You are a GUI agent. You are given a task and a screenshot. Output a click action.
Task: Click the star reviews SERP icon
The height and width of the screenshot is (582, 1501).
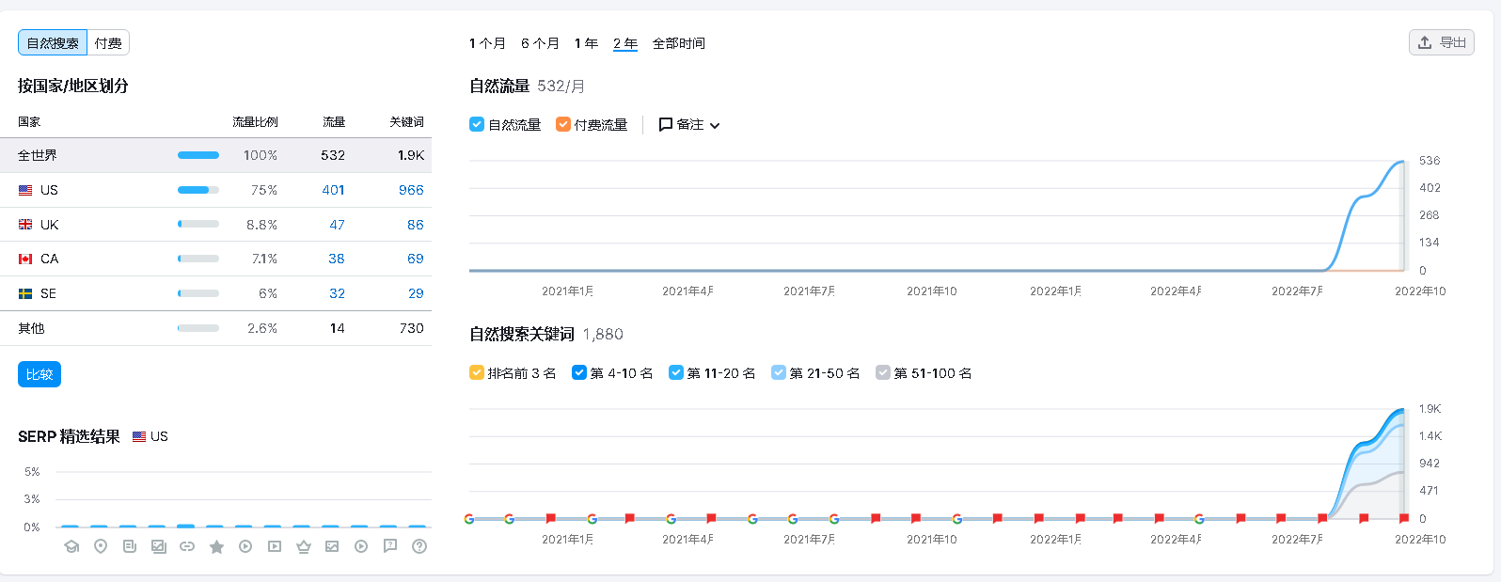pyautogui.click(x=216, y=546)
